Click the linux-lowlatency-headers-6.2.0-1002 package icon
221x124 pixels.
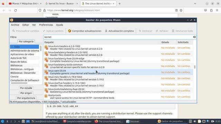click(46, 54)
